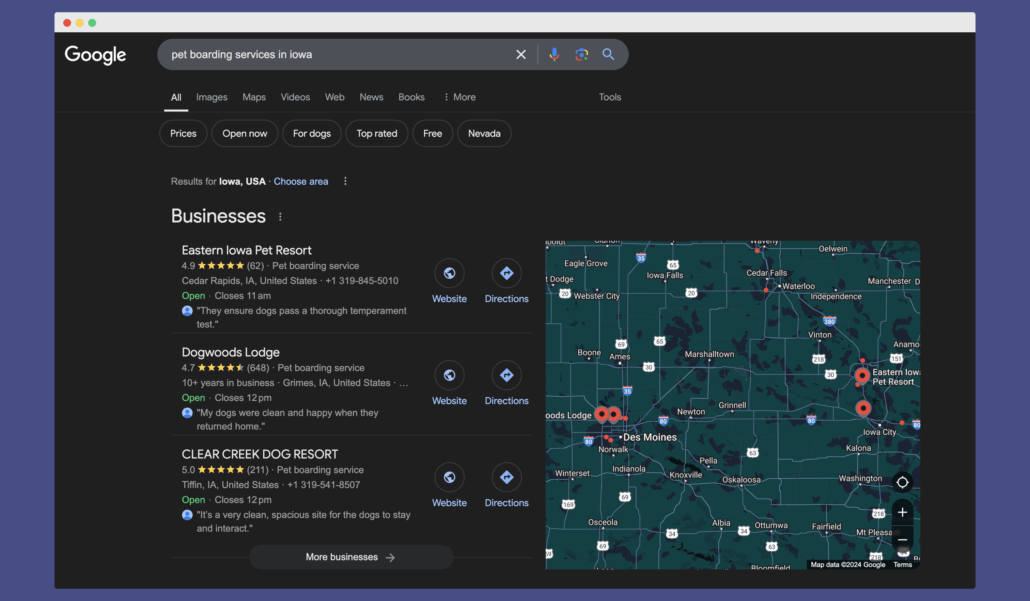Image resolution: width=1030 pixels, height=601 pixels.
Task: Open the Tools options
Action: 610,97
